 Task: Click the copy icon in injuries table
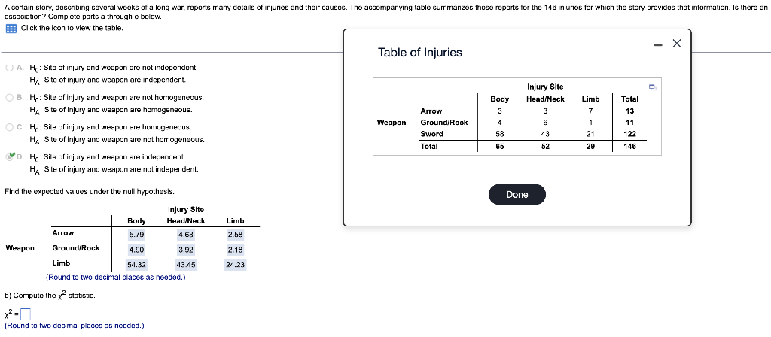click(652, 87)
